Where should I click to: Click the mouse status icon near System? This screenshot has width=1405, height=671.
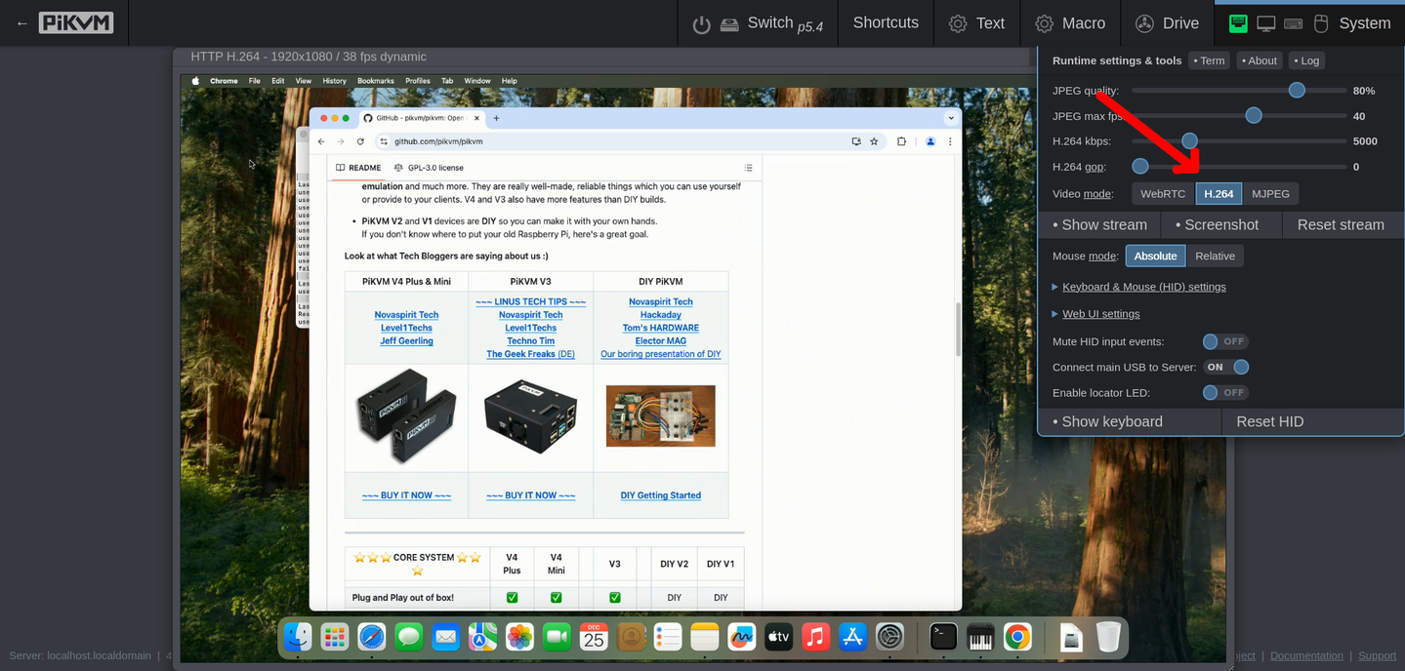1320,23
